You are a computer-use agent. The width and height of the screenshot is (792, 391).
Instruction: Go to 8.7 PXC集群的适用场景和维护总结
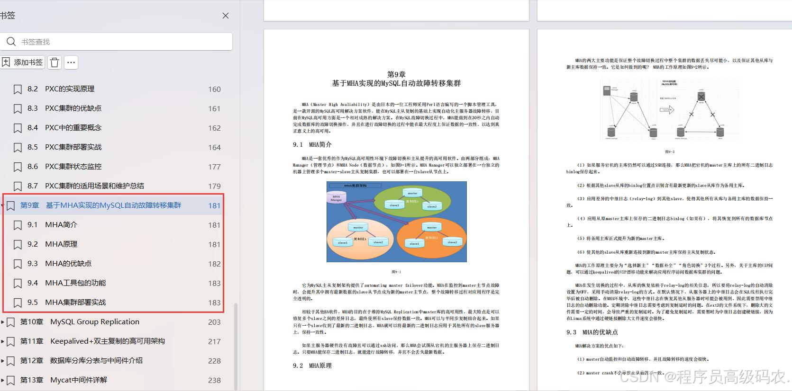click(x=86, y=186)
